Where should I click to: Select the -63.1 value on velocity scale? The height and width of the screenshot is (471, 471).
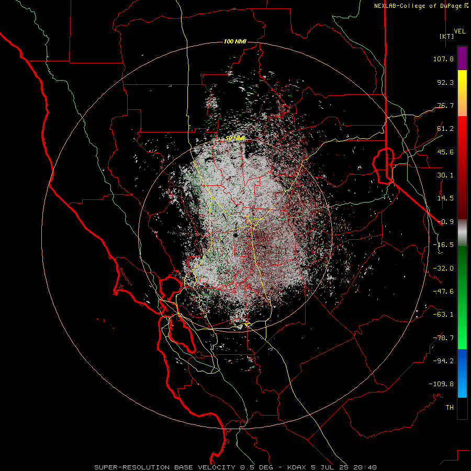coord(443,315)
